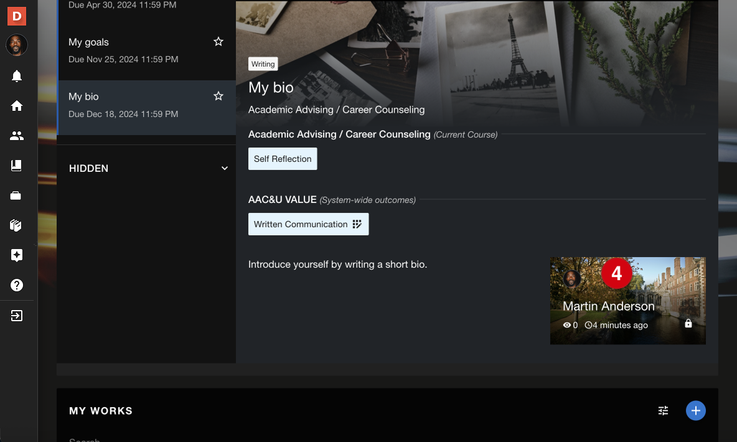Open the badge star icon in sidebar
Screen dimensions: 737x442
pos(16,255)
